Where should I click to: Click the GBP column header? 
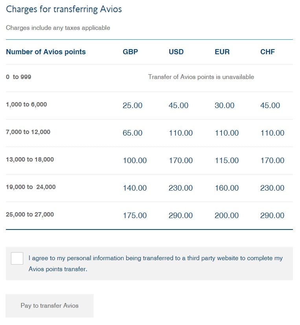[130, 52]
